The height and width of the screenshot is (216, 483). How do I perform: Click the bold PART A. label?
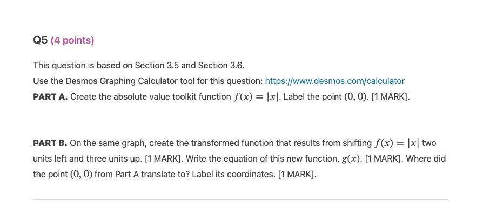[x=50, y=97]
